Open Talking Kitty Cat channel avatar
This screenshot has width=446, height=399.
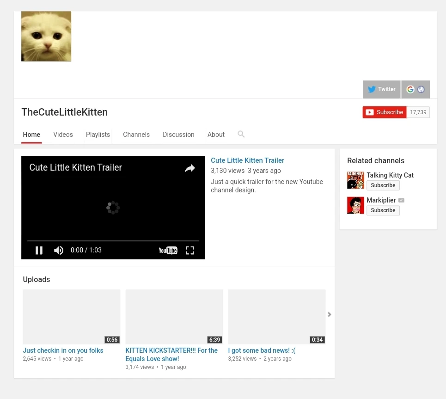(355, 180)
